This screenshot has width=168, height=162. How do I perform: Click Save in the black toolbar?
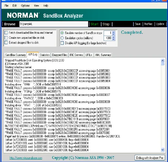tap(137, 24)
